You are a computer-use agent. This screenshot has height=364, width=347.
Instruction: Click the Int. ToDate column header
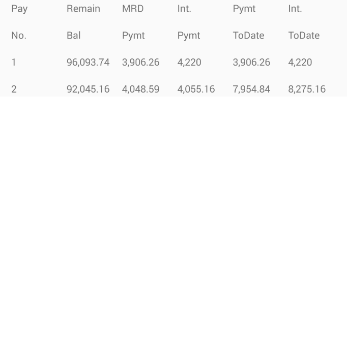[x=304, y=22]
